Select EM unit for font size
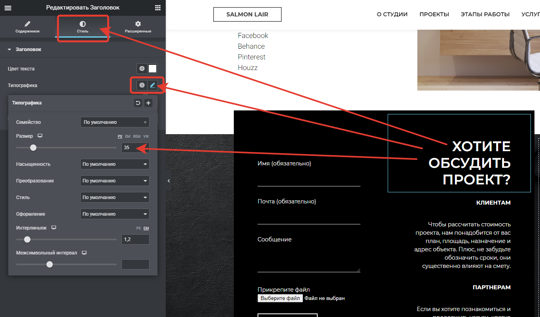This screenshot has height=317, width=540. pyautogui.click(x=128, y=137)
